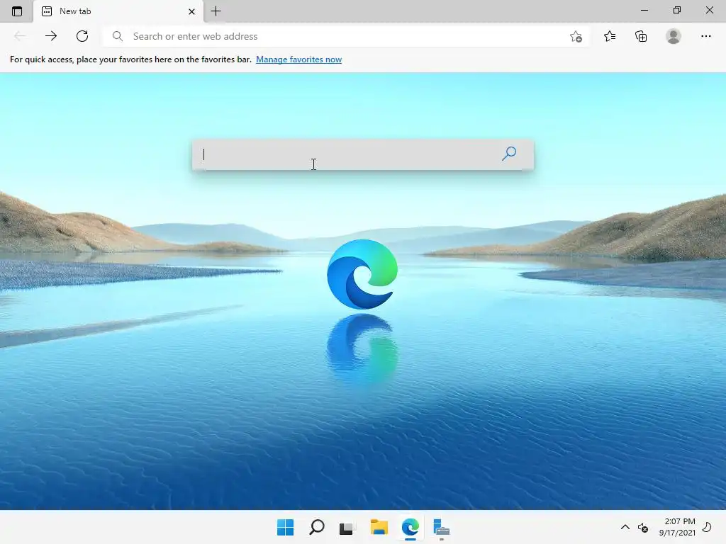Open File Explorer from the taskbar
This screenshot has width=726, height=544.
379,527
